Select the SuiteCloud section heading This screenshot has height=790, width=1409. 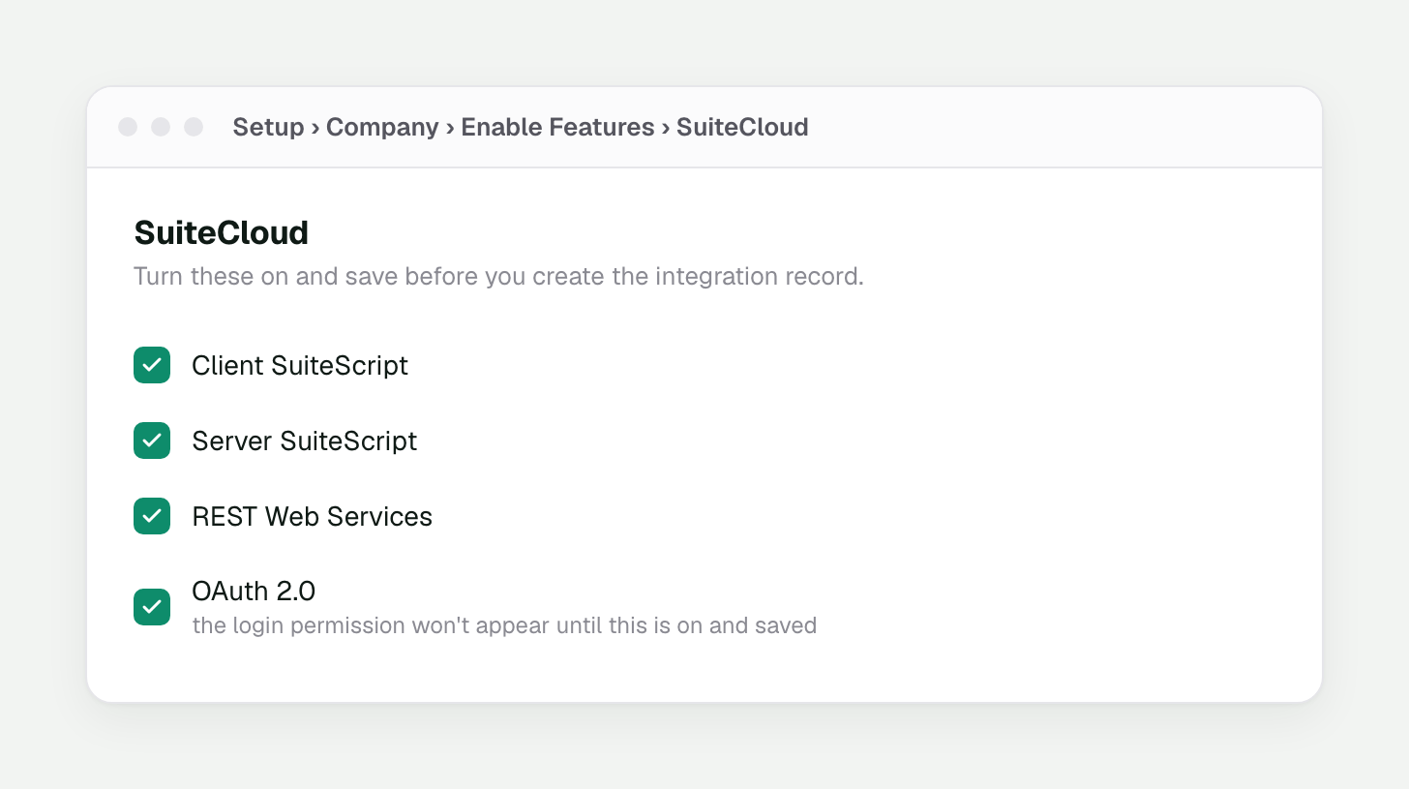(222, 232)
